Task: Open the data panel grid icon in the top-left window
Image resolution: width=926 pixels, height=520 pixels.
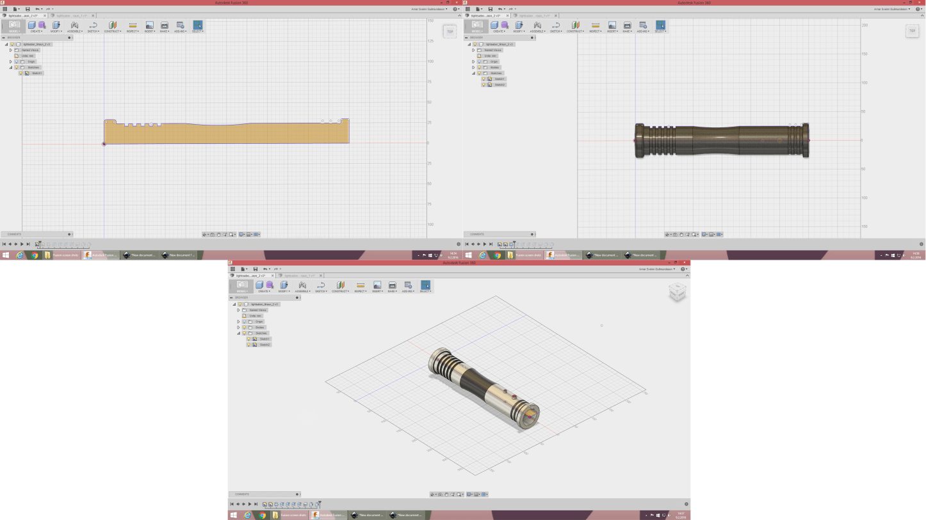Action: coord(4,9)
